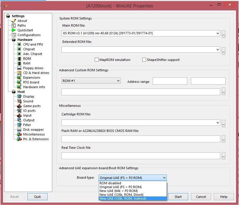This screenshot has height=205, width=239.
Task: Click the Display monitor icon
Action: point(19,96)
